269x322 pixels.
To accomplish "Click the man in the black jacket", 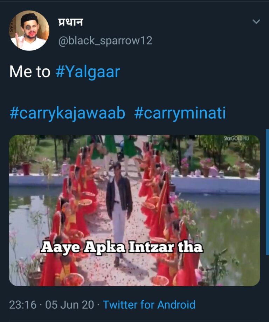I will pos(119,211).
